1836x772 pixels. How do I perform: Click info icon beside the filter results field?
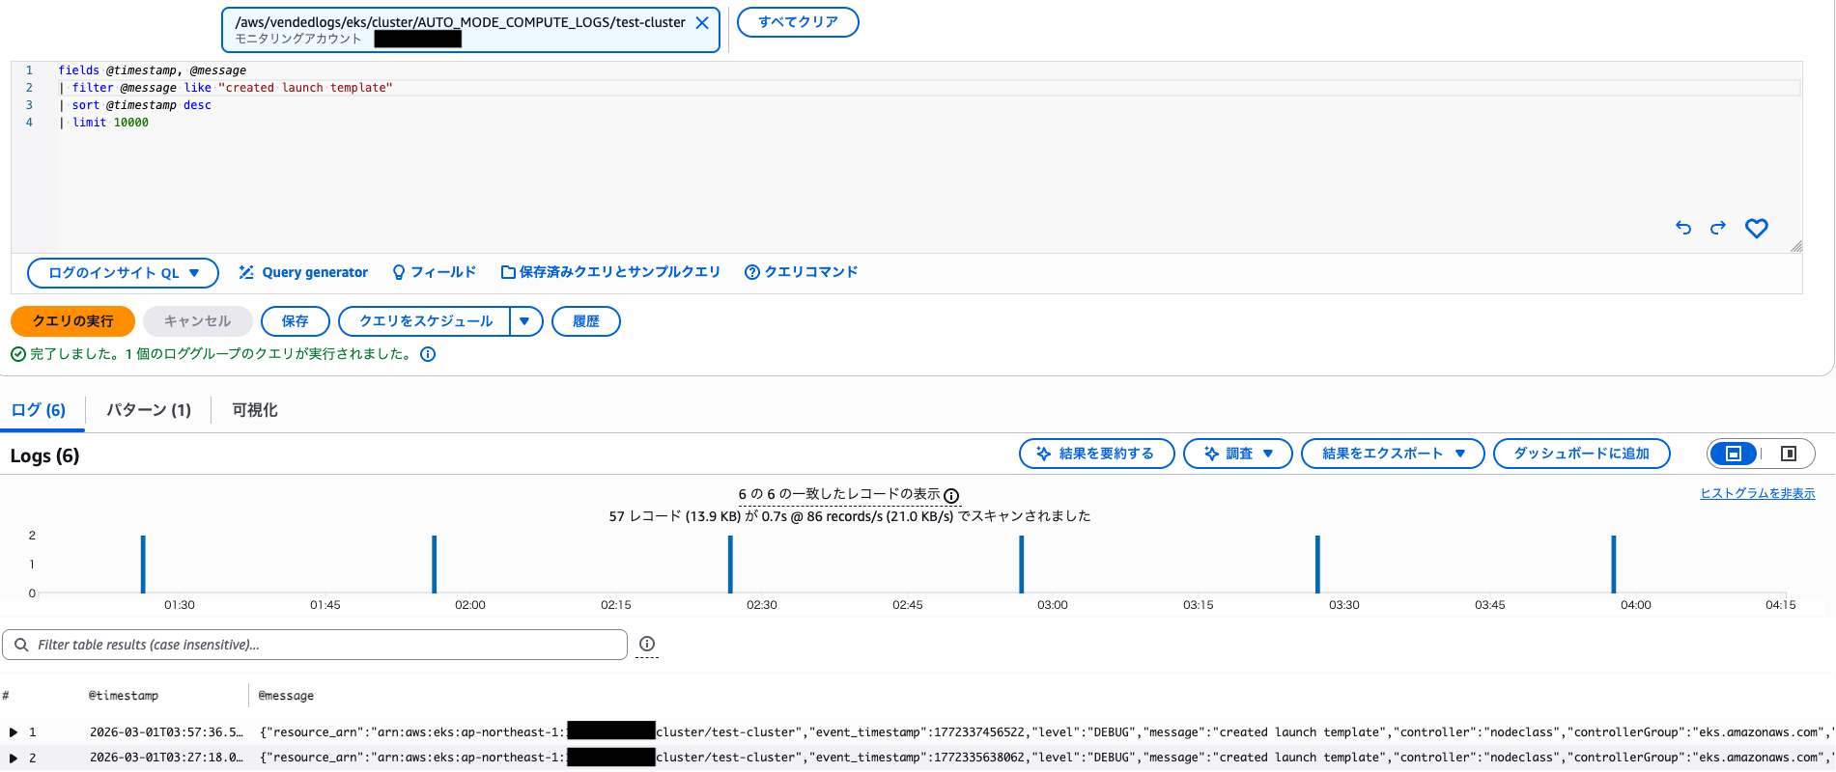click(x=647, y=644)
